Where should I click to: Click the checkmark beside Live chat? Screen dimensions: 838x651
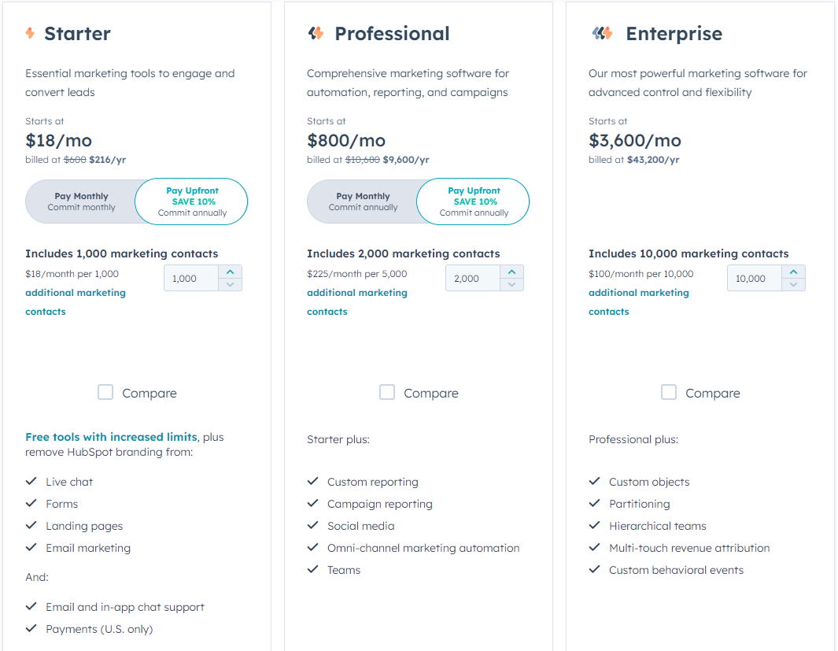click(31, 481)
